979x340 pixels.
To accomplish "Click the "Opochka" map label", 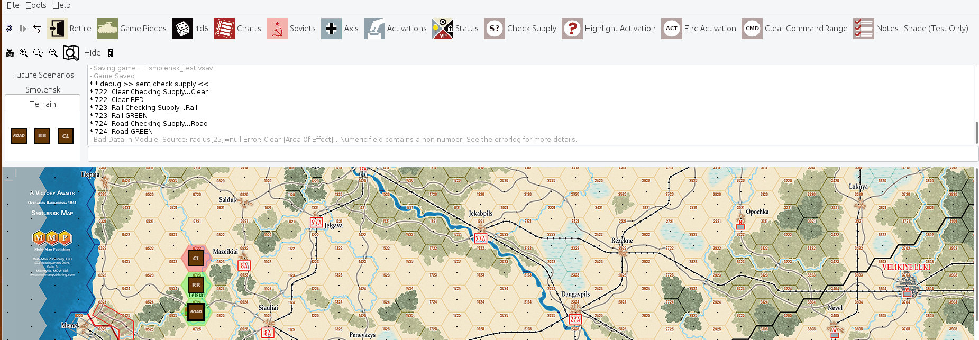I will click(757, 212).
